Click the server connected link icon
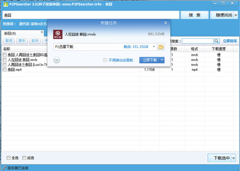The height and width of the screenshot is (171, 240). [4, 168]
